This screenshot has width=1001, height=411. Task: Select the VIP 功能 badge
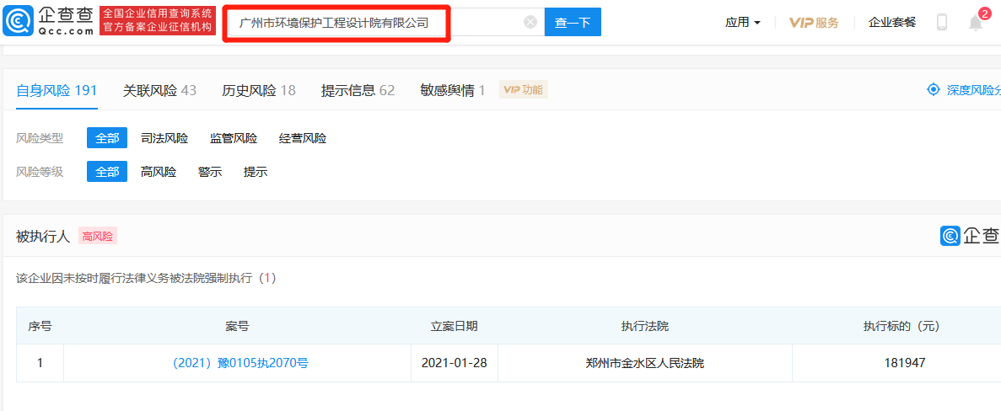[x=524, y=90]
